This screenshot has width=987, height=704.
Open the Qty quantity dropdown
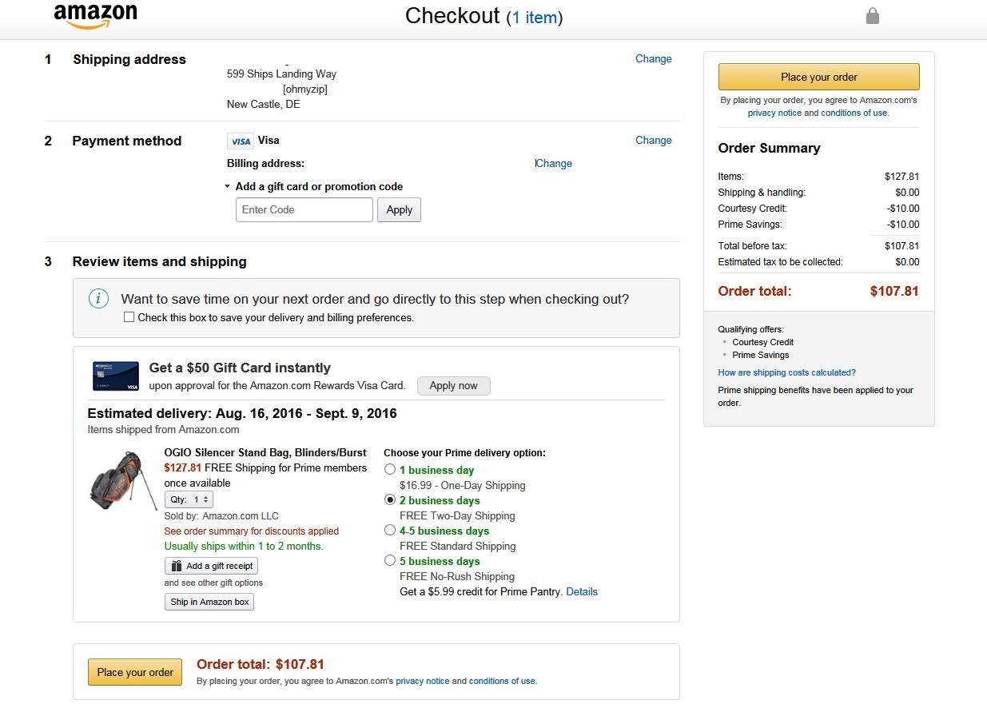[x=189, y=499]
